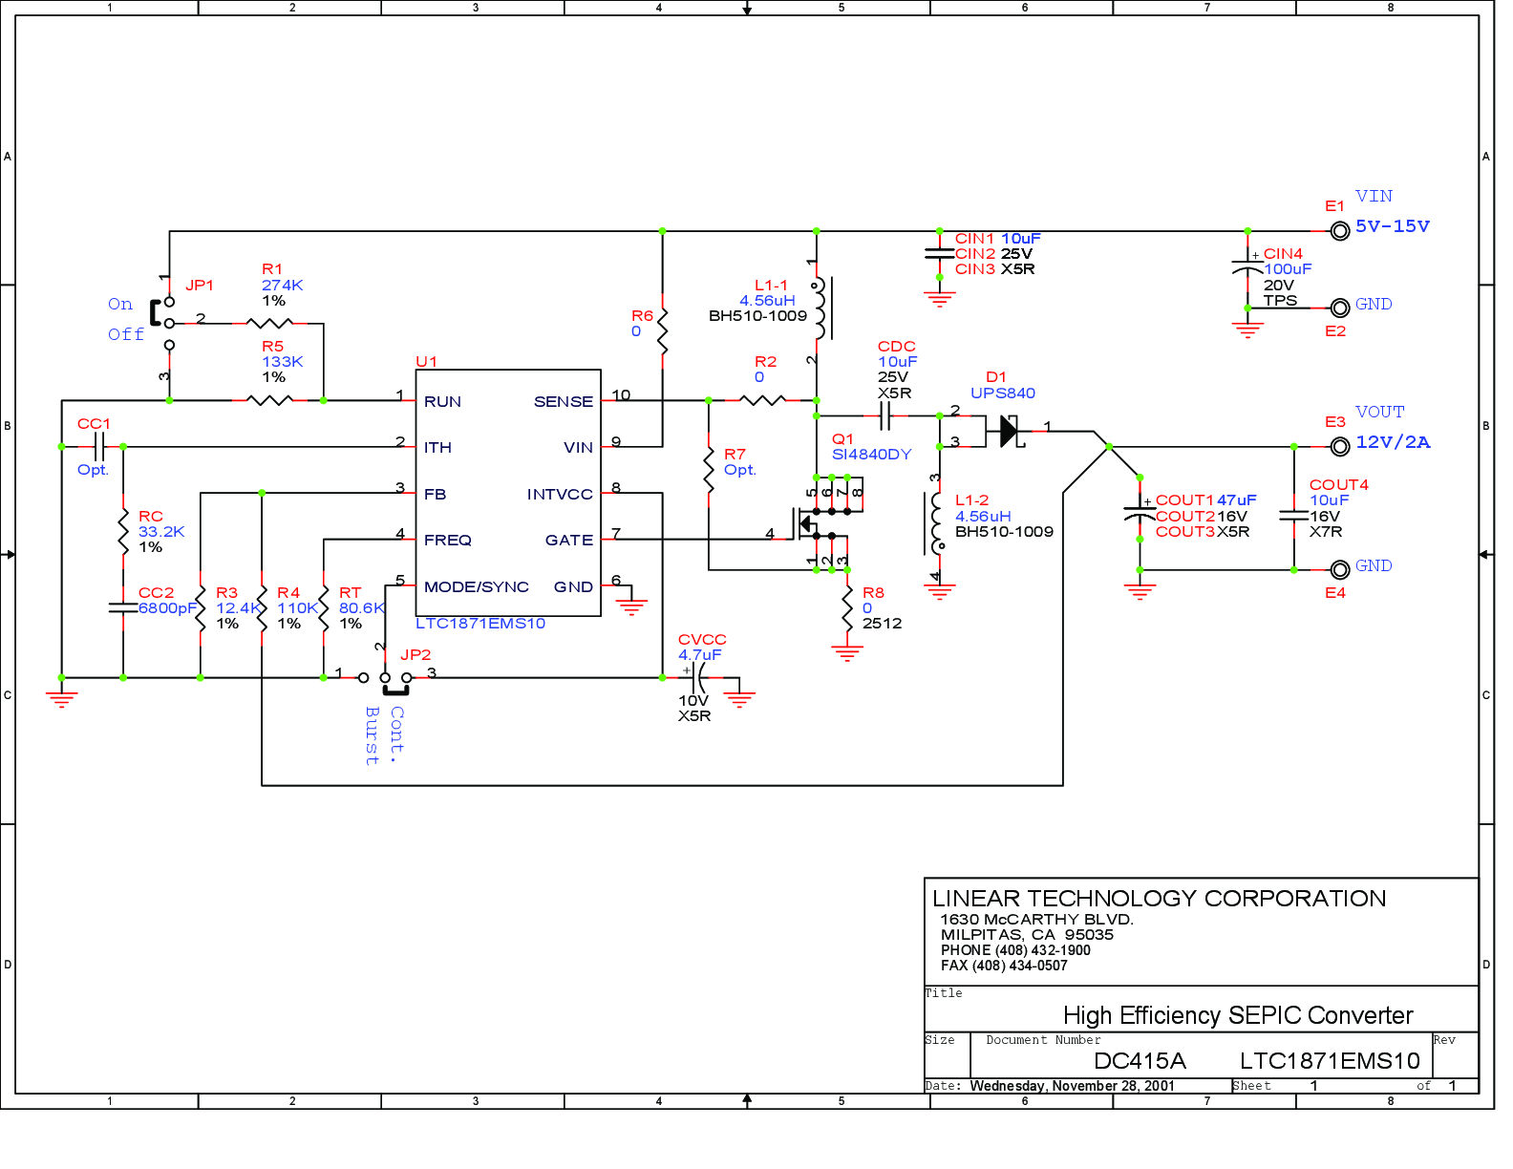The height and width of the screenshot is (1169, 1513).
Task: Click the ground symbol below R8
Action: pyautogui.click(x=847, y=653)
